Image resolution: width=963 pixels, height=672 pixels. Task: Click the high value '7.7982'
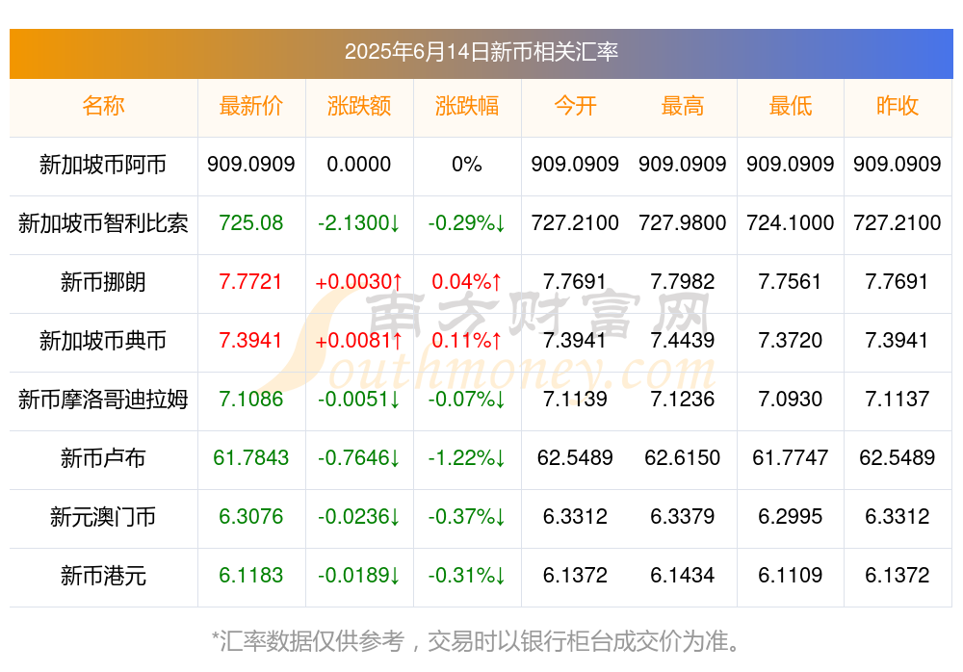click(683, 281)
